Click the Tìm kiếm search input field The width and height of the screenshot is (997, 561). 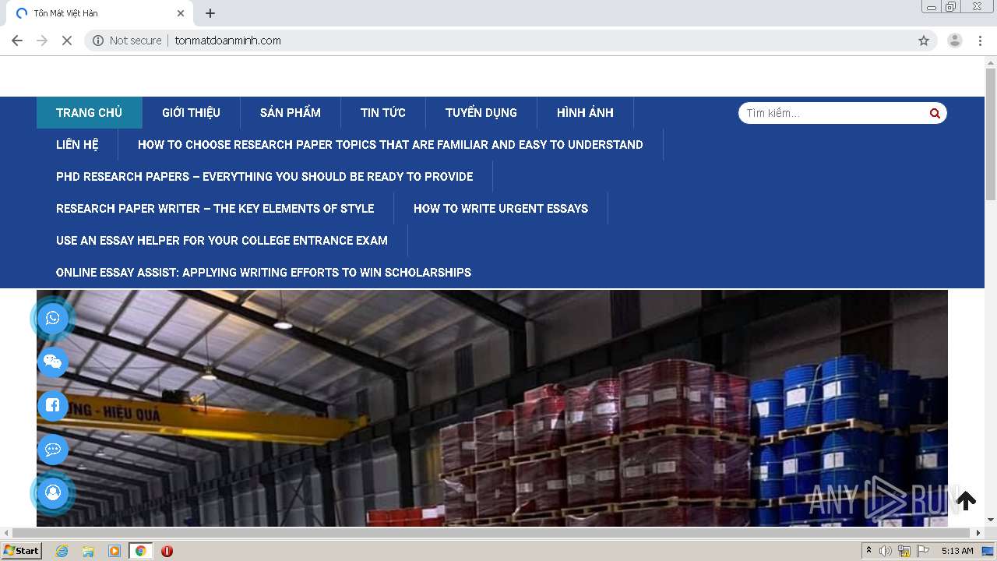833,113
